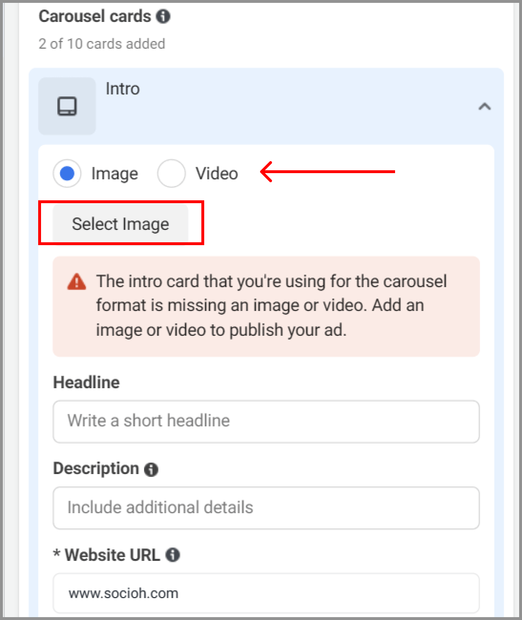Click the Headline label
The image size is (522, 620).
pyautogui.click(x=86, y=382)
